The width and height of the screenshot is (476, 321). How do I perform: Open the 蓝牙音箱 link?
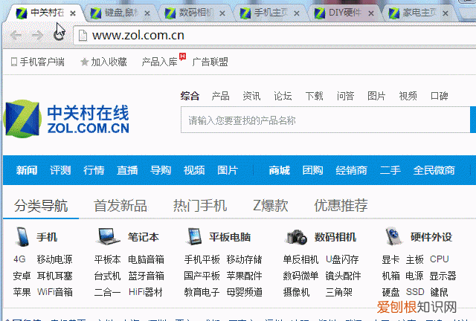click(x=146, y=276)
